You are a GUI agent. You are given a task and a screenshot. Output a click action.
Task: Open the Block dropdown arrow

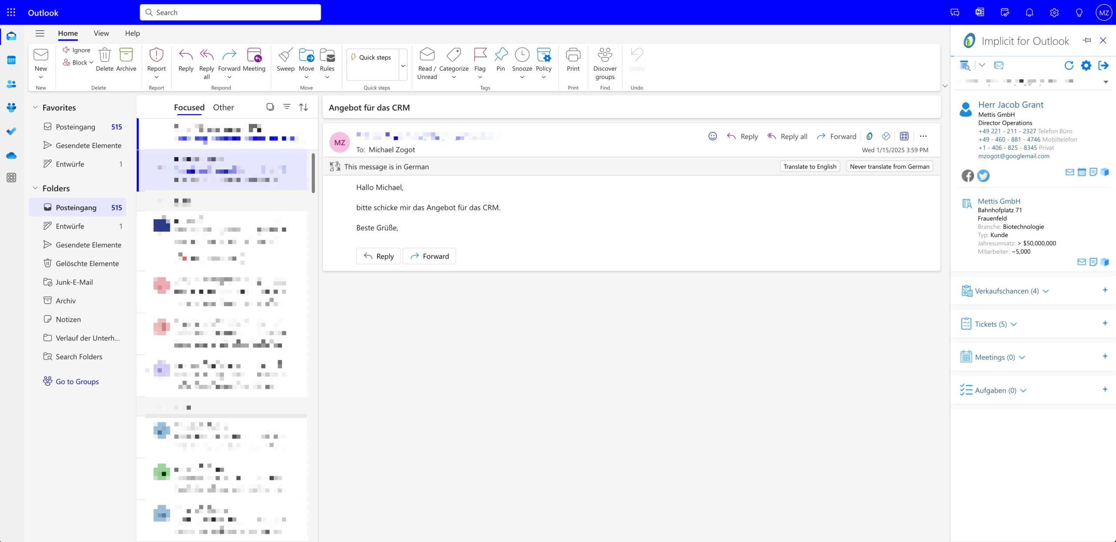click(91, 62)
